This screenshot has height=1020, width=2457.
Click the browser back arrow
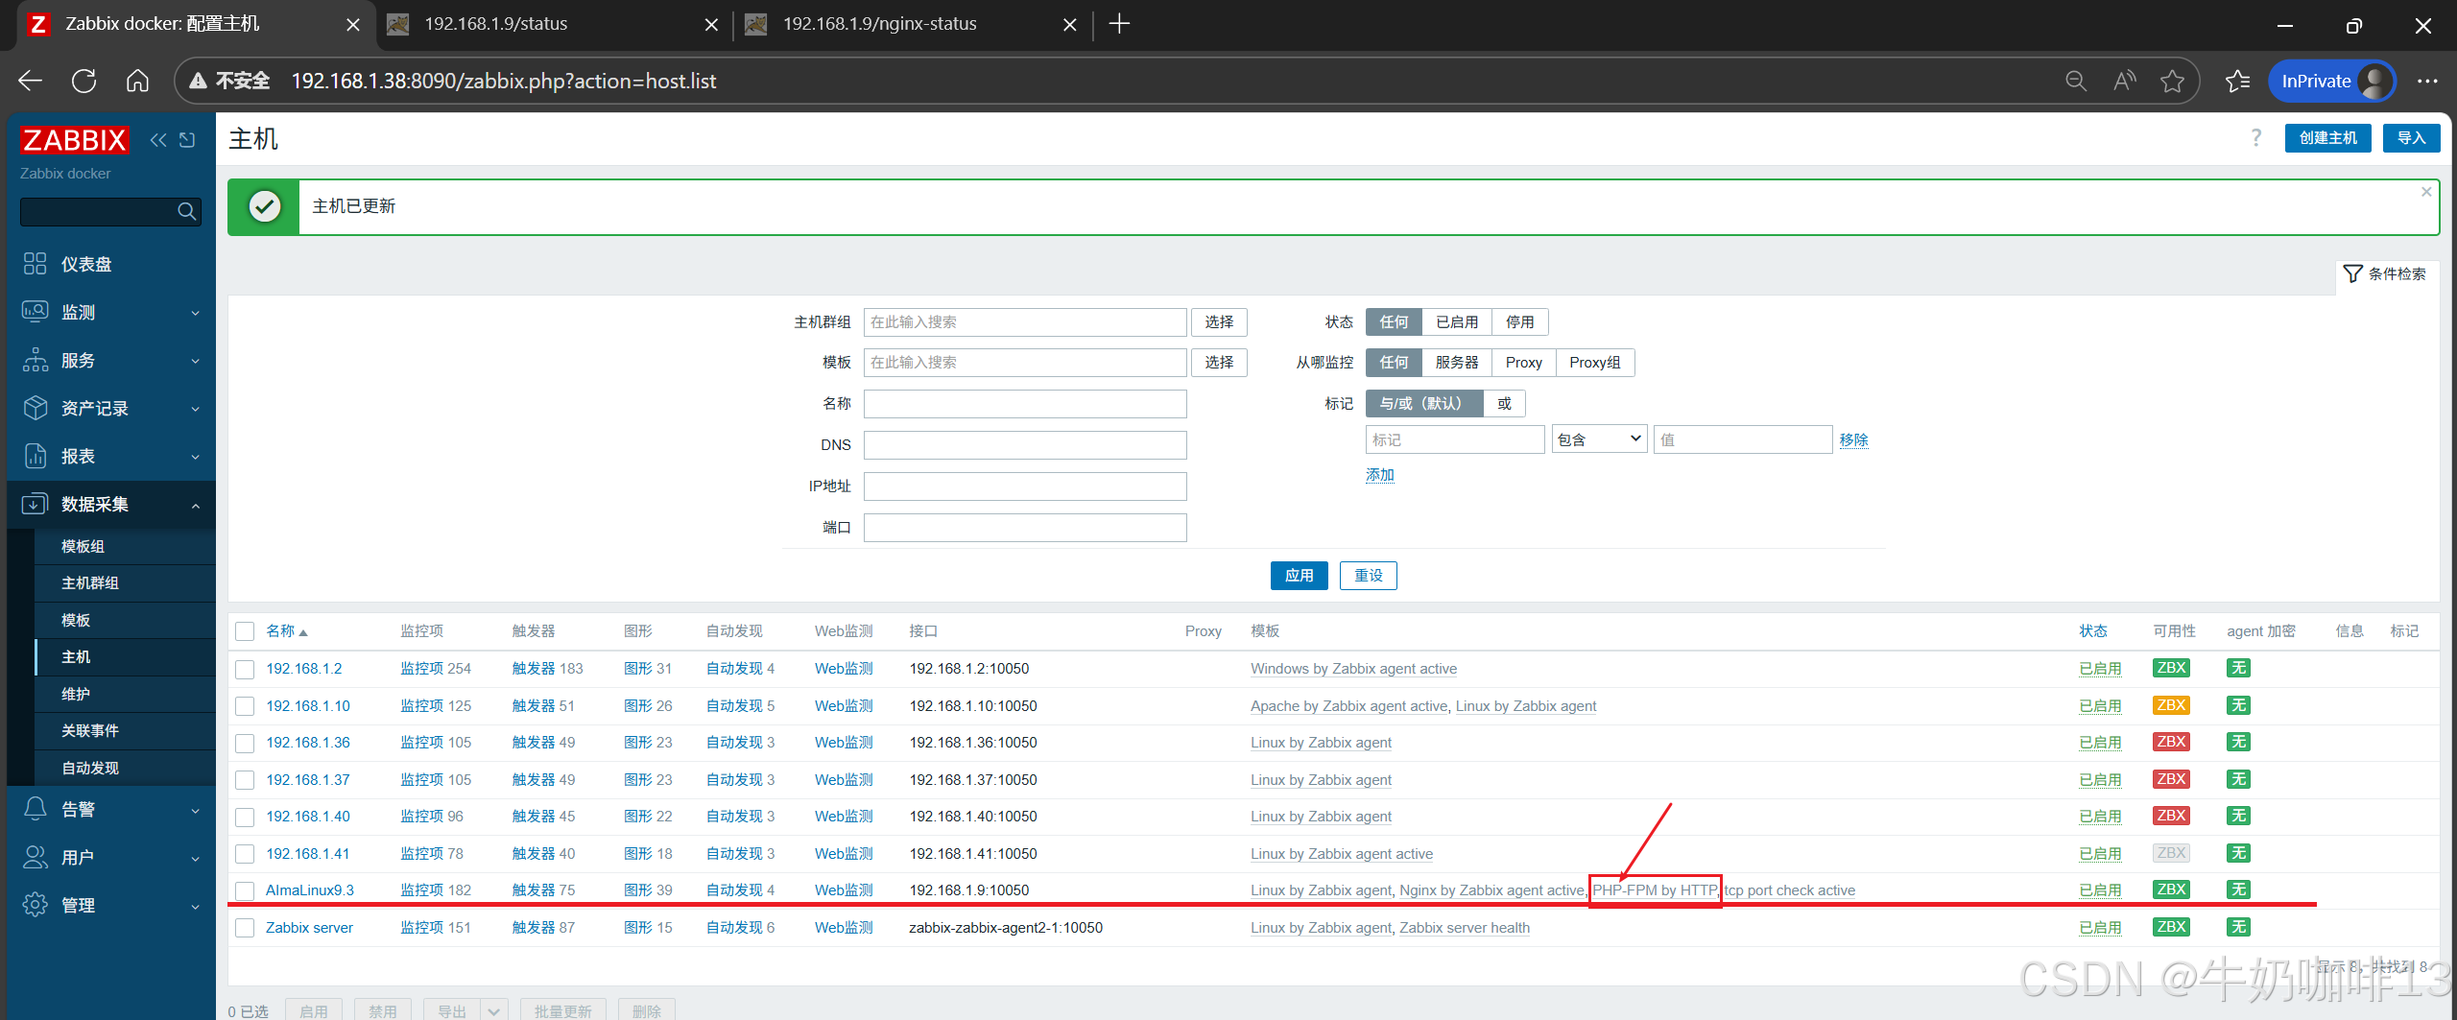coord(31,82)
